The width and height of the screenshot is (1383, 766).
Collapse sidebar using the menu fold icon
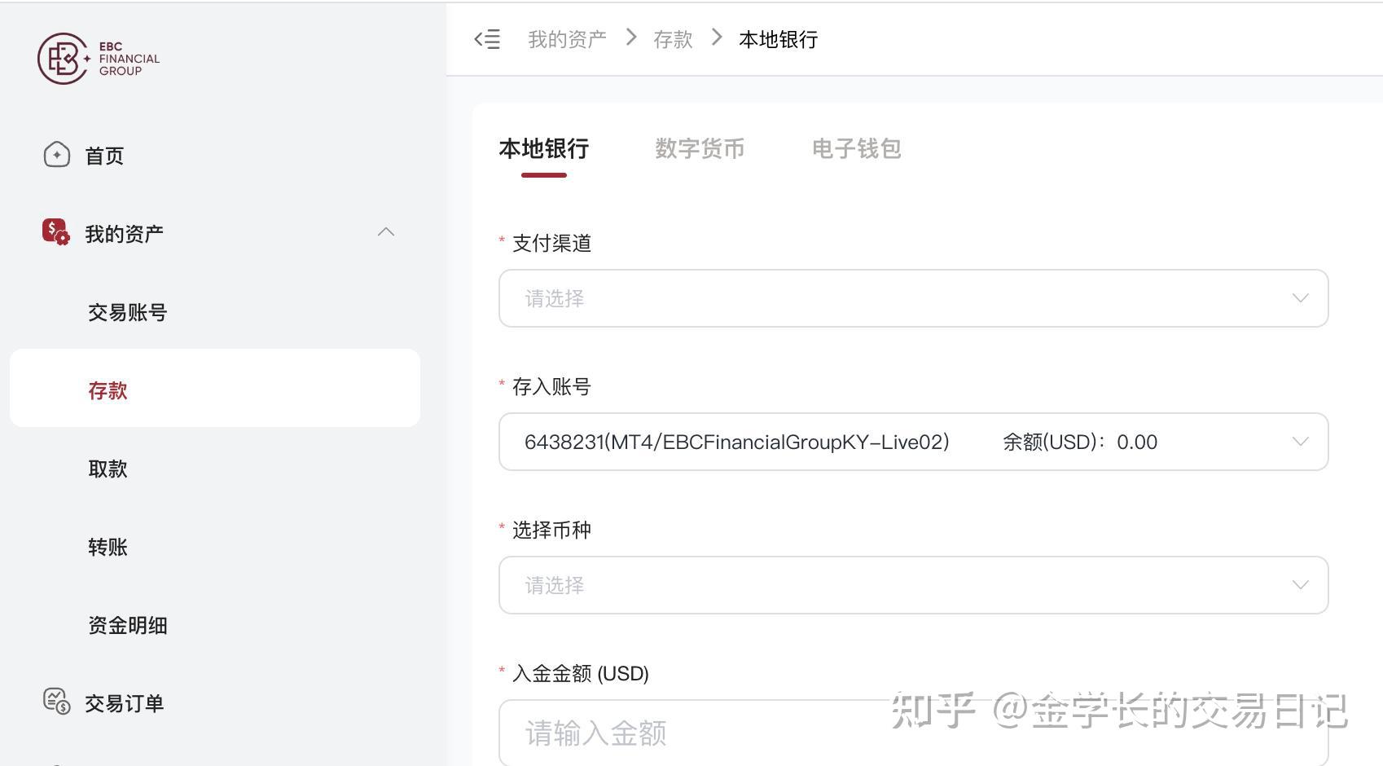coord(487,39)
